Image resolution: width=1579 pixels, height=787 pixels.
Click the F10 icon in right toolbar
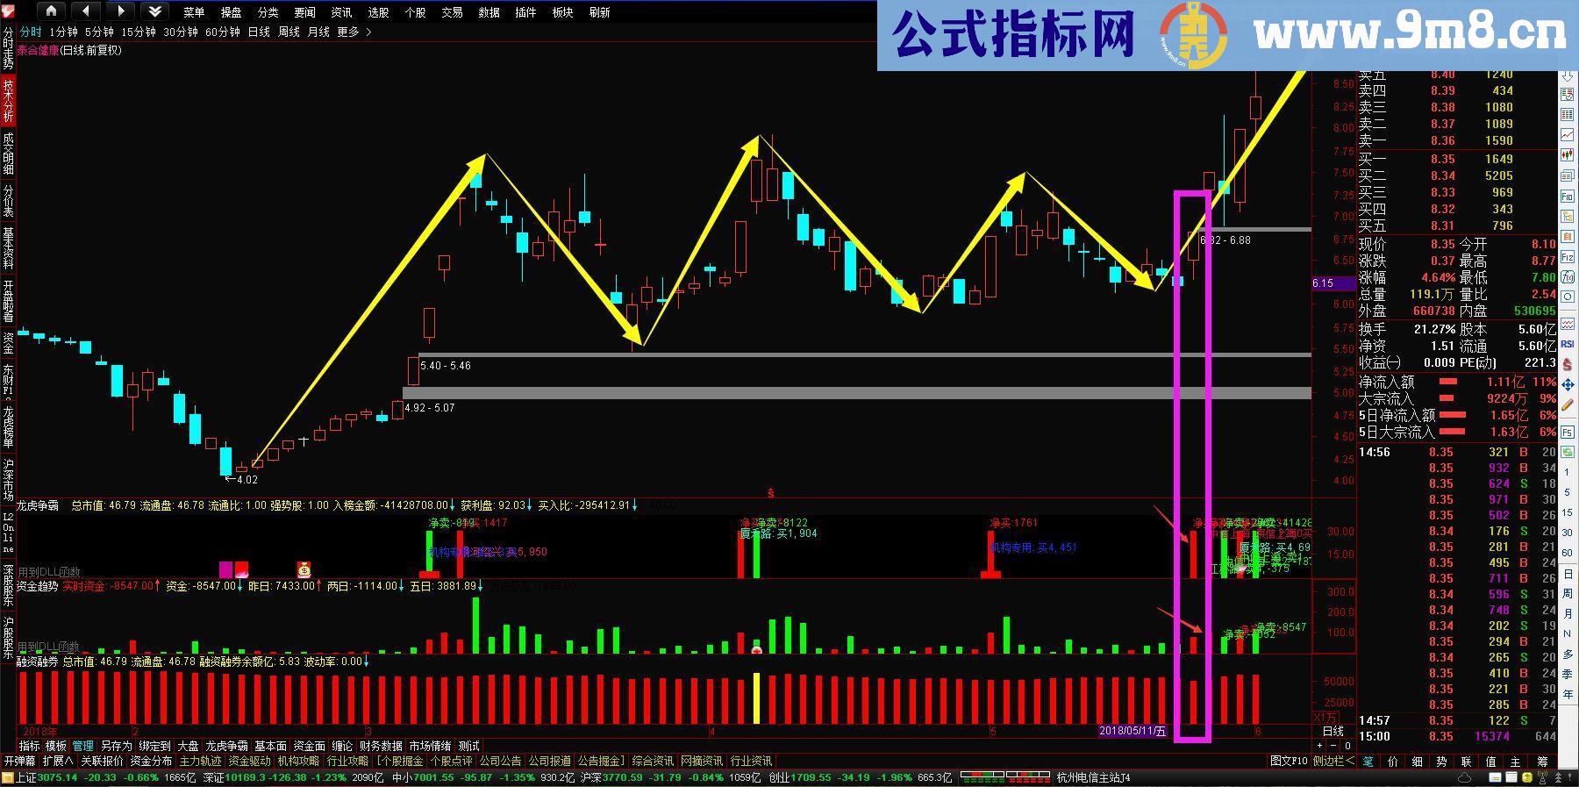point(1567,197)
